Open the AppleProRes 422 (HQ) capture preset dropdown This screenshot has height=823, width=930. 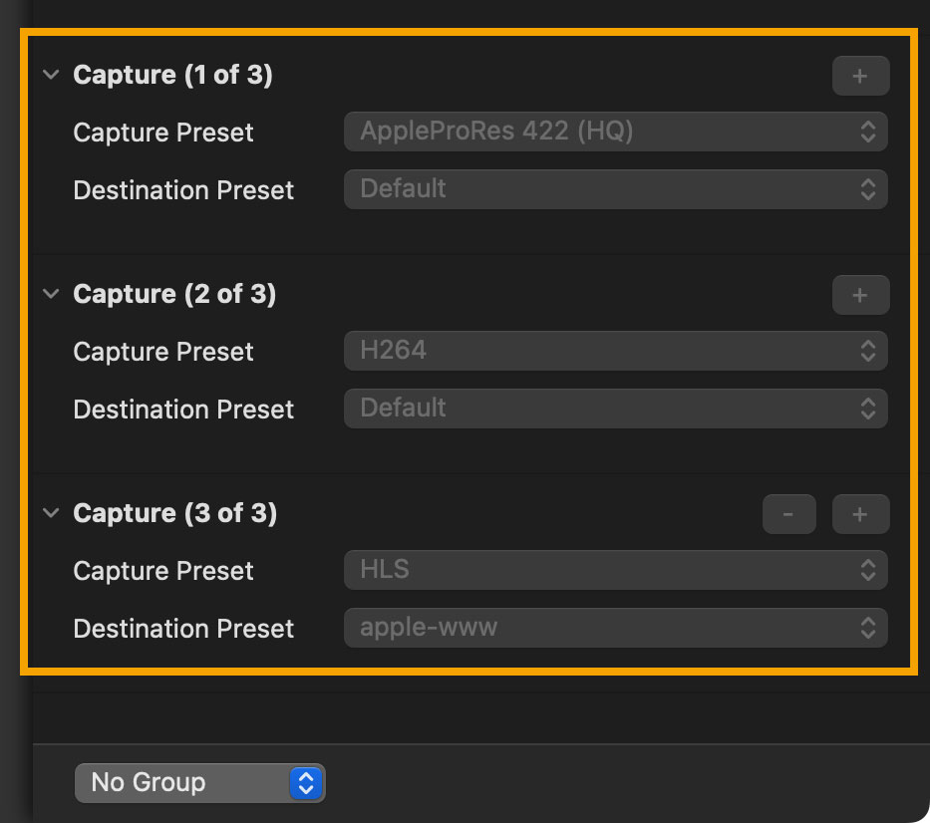(x=615, y=132)
